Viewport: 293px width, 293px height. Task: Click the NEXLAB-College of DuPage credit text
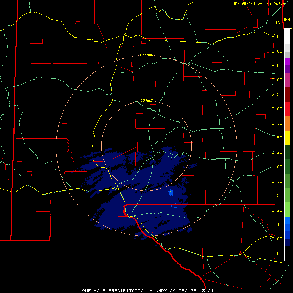tap(260, 4)
